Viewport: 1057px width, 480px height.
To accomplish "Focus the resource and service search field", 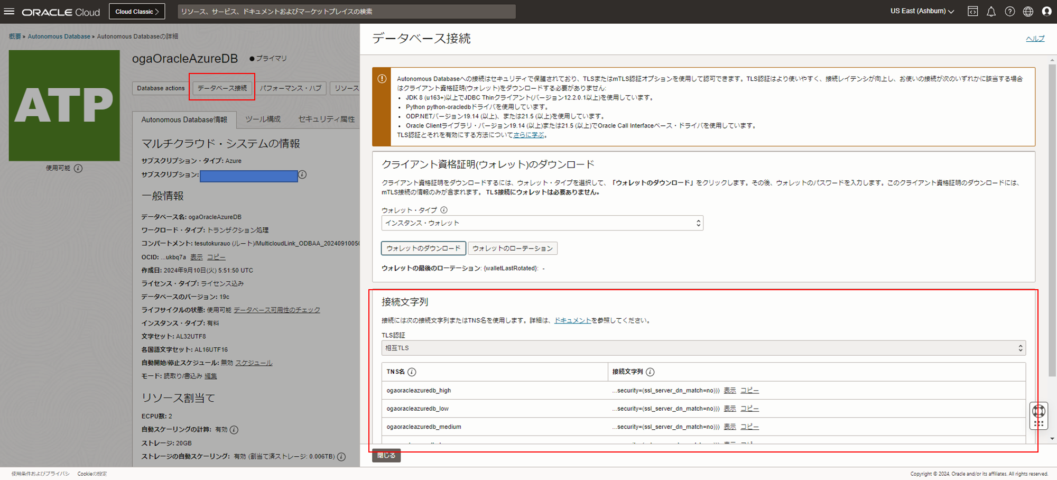I will tap(346, 12).
